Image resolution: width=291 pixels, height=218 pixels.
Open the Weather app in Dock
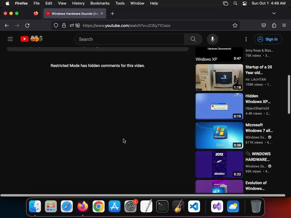tap(233, 206)
